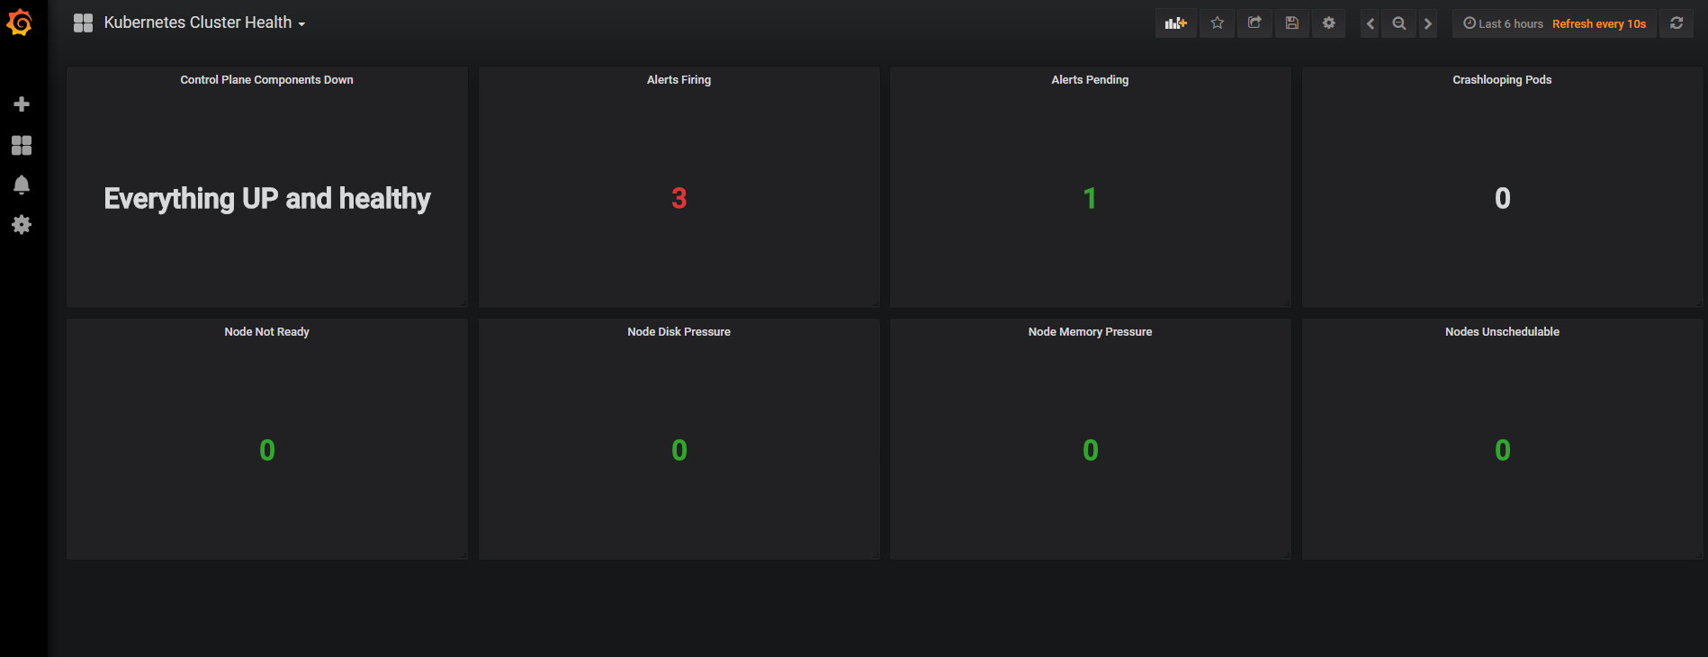The image size is (1708, 657).
Task: Open the Create plus menu in sidebar
Action: point(22,104)
